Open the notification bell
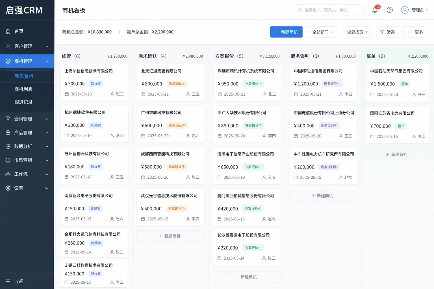The width and height of the screenshot is (434, 289). point(375,10)
